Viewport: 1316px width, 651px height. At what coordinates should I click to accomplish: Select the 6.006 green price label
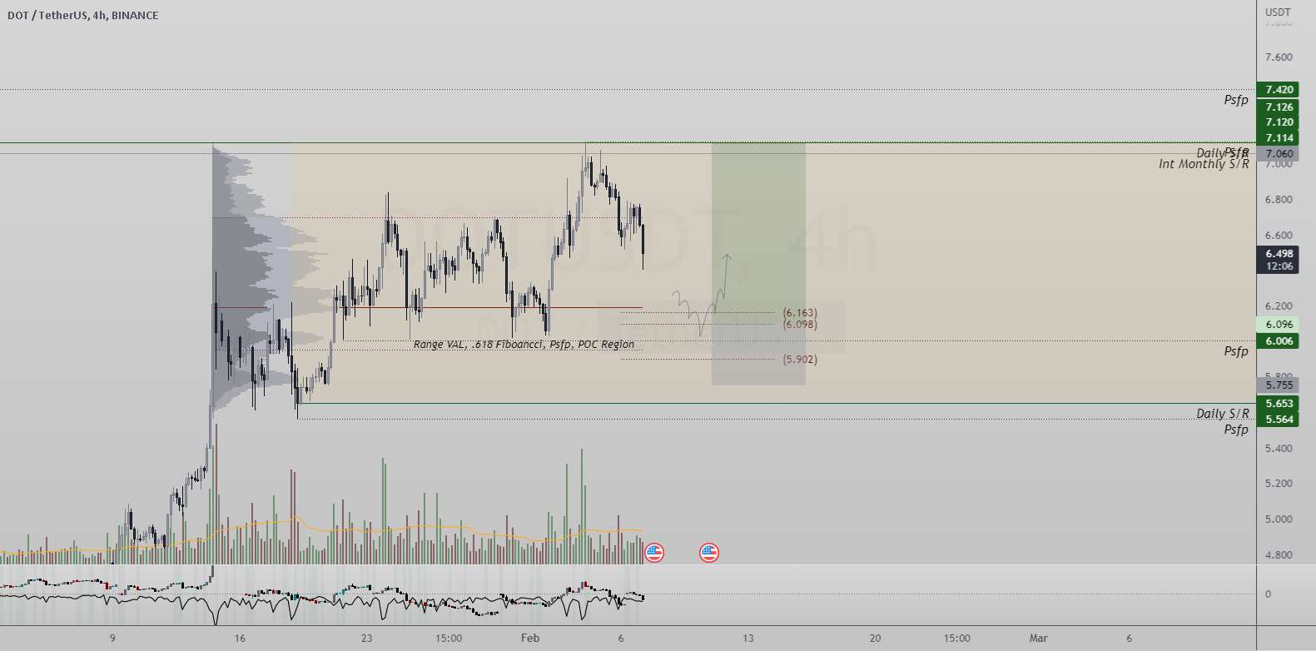click(x=1278, y=340)
